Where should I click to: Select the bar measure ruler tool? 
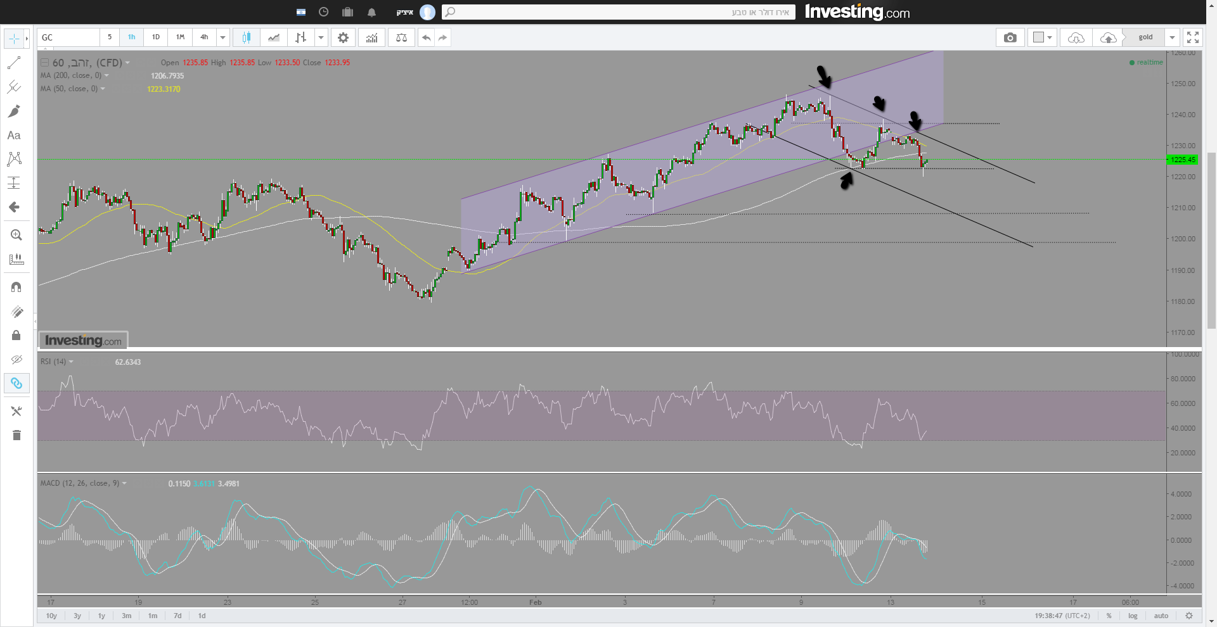tap(16, 259)
